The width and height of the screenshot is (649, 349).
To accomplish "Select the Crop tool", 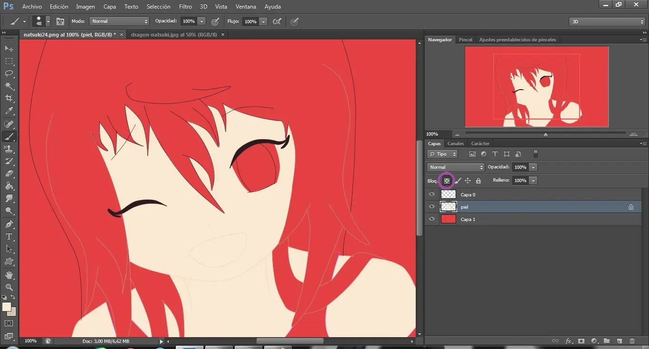I will (9, 98).
